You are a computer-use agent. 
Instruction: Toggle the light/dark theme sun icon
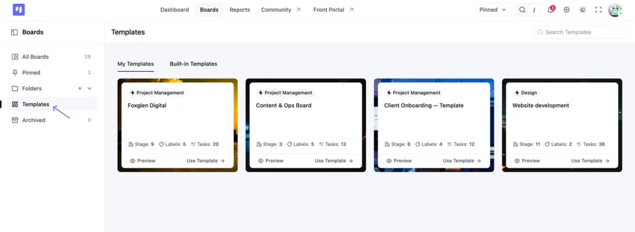point(582,10)
